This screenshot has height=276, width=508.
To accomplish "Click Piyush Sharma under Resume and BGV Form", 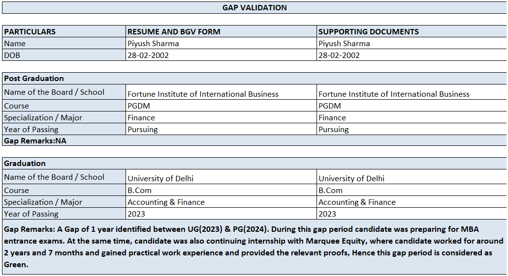I will pyautogui.click(x=153, y=43).
